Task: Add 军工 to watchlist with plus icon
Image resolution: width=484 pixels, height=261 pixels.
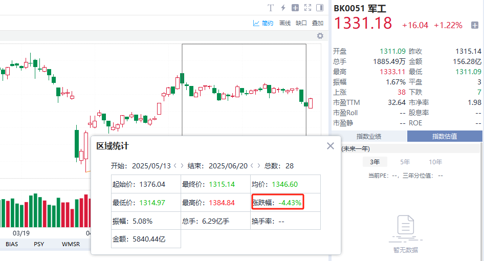Action: [x=475, y=25]
